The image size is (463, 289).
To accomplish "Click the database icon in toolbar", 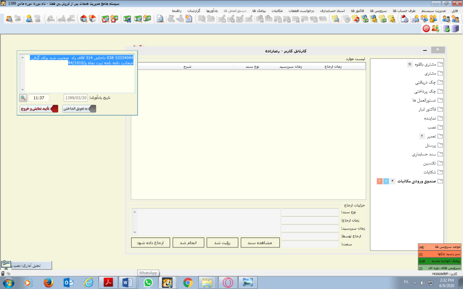I will [455, 28].
